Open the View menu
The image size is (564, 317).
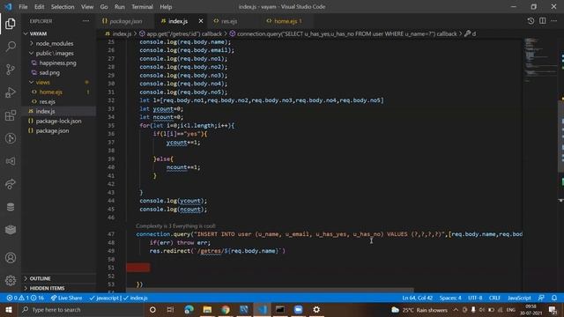coord(87,7)
